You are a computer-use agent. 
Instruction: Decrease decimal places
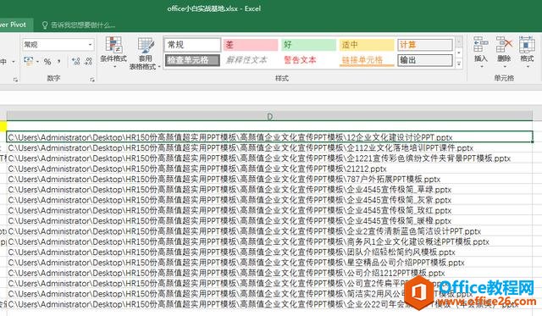click(88, 62)
